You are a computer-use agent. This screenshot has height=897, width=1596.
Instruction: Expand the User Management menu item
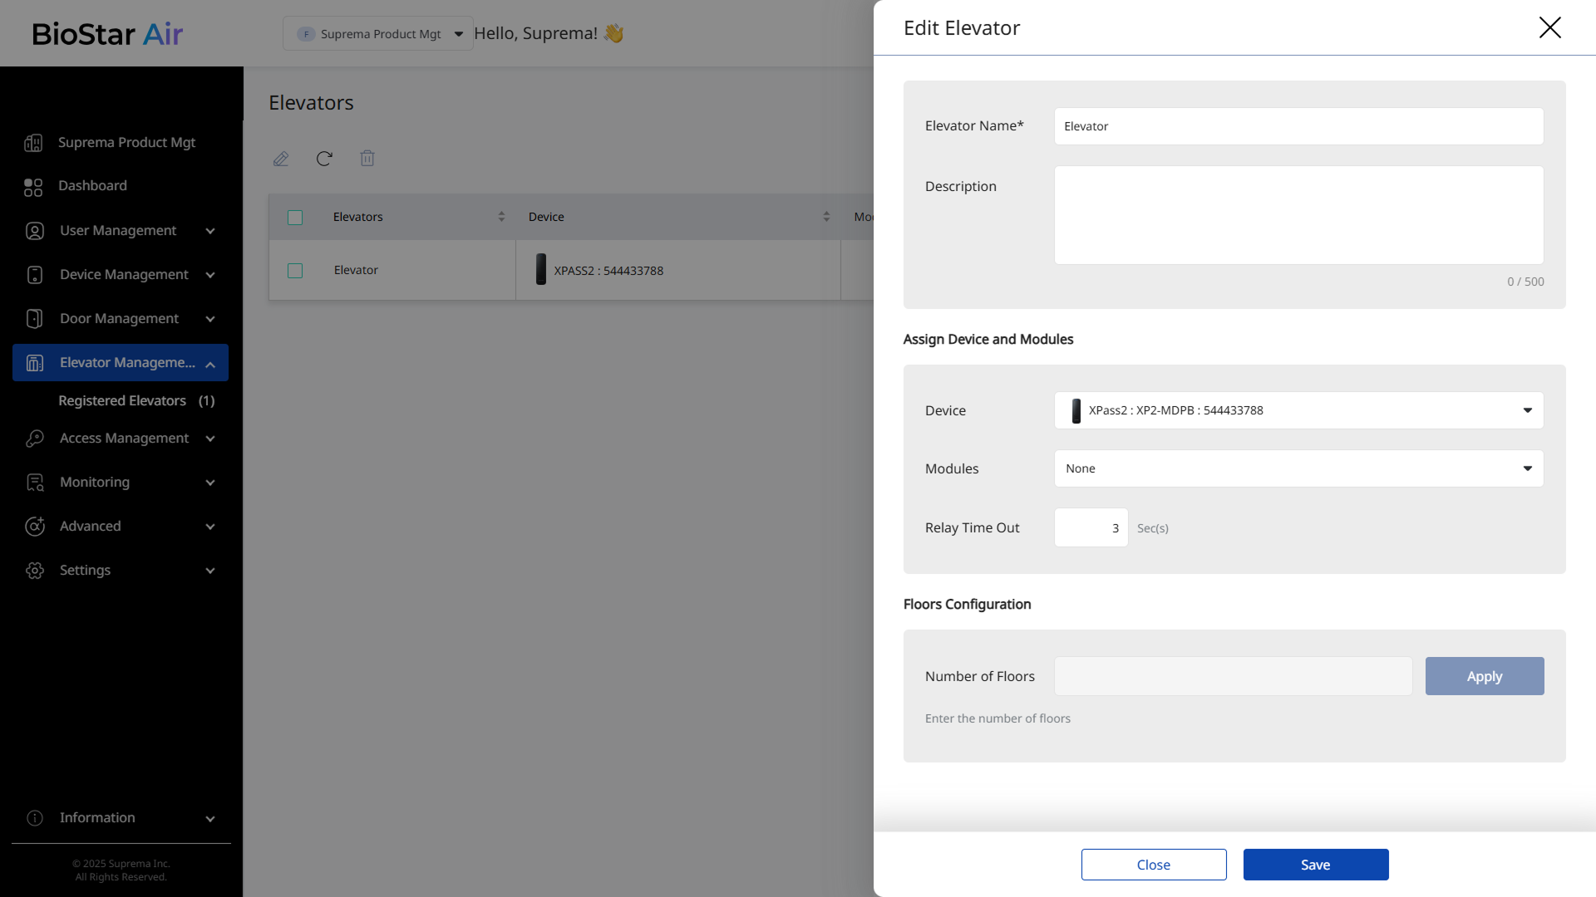[118, 231]
